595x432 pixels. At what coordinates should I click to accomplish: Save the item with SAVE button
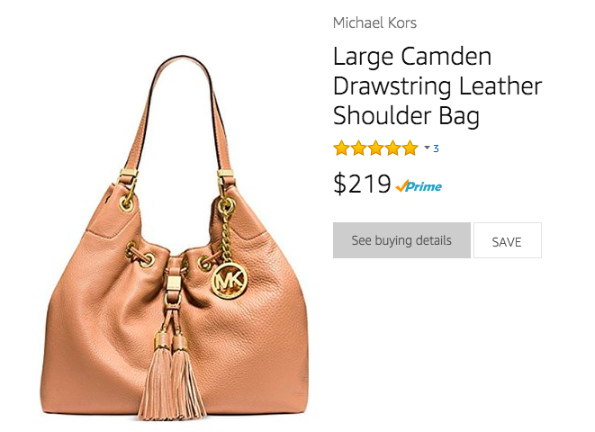click(x=508, y=240)
